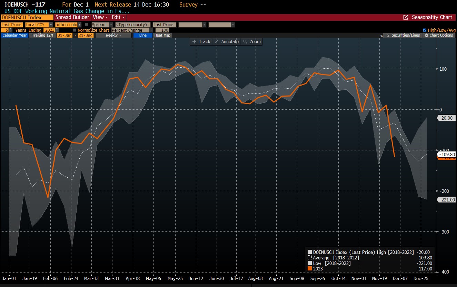This screenshot has width=457, height=287.
Task: Select the Annotate pencil tool
Action: click(226, 42)
